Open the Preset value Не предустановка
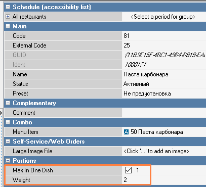The width and height of the screenshot is (206, 187). point(164,93)
